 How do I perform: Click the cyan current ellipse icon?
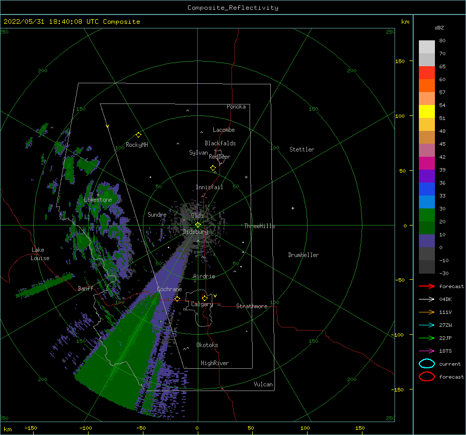point(427,364)
